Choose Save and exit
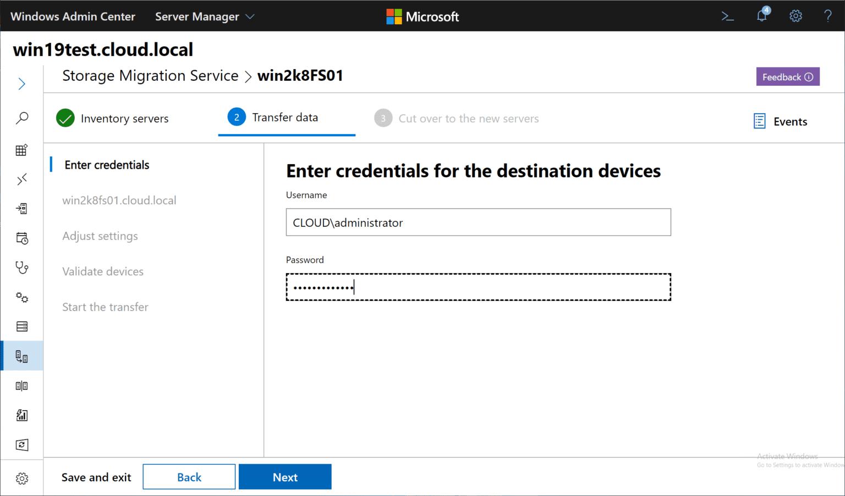This screenshot has height=496, width=845. click(96, 477)
